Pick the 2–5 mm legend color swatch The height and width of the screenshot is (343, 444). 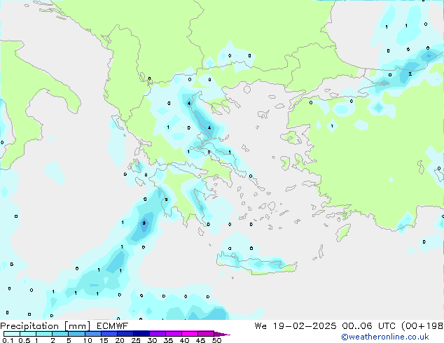[x=60, y=334]
